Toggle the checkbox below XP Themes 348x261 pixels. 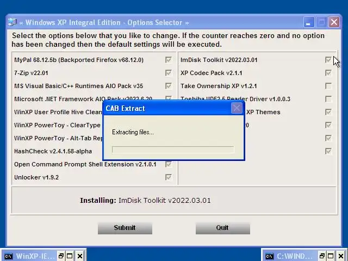coord(328,125)
